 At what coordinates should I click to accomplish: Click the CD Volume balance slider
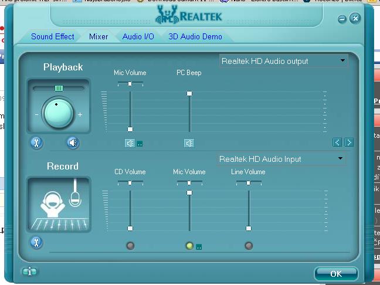(130, 183)
